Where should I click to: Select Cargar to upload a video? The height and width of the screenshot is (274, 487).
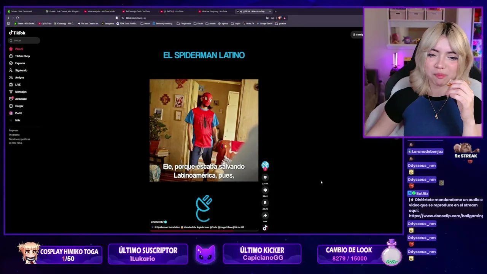coord(19,106)
